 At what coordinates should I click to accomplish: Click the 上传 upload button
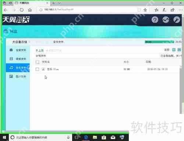click(39, 50)
